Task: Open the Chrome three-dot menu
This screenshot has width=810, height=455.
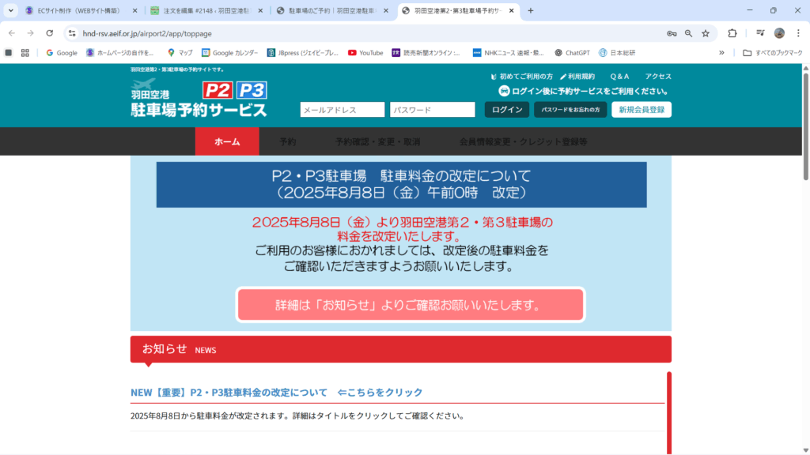Action: click(797, 33)
